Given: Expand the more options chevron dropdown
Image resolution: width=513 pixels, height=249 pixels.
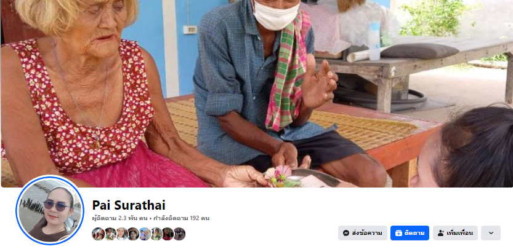Looking at the screenshot, I should [491, 233].
